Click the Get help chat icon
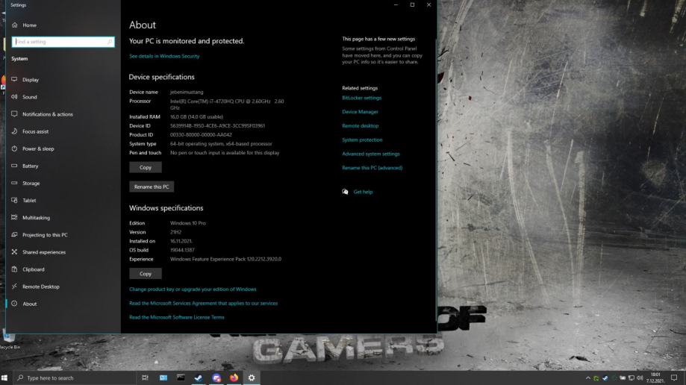Image resolution: width=686 pixels, height=385 pixels. pyautogui.click(x=345, y=192)
